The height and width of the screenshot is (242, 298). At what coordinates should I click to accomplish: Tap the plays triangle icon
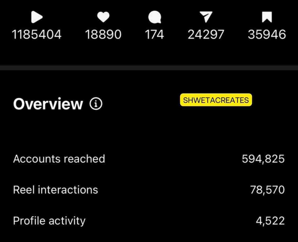tap(37, 17)
